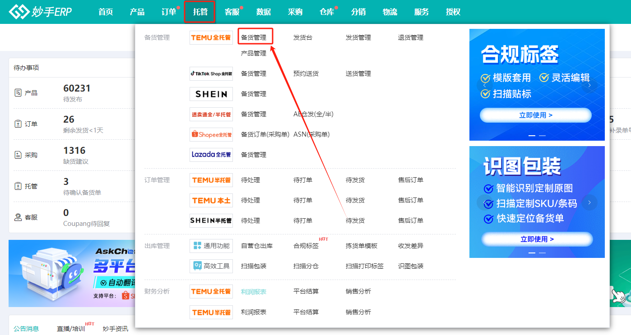Open TEMU全托管 产品管理

tap(254, 53)
